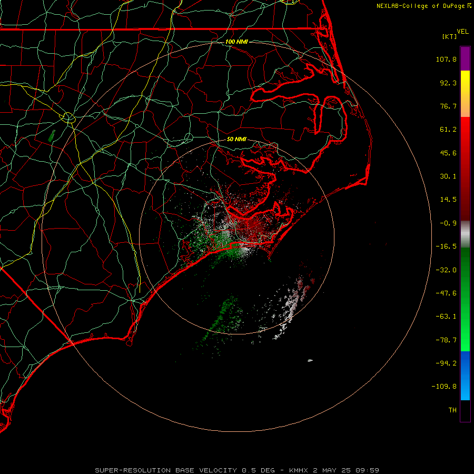474x474 pixels.
Task: Click the small green echo patch far northwest
Action: click(x=52, y=136)
